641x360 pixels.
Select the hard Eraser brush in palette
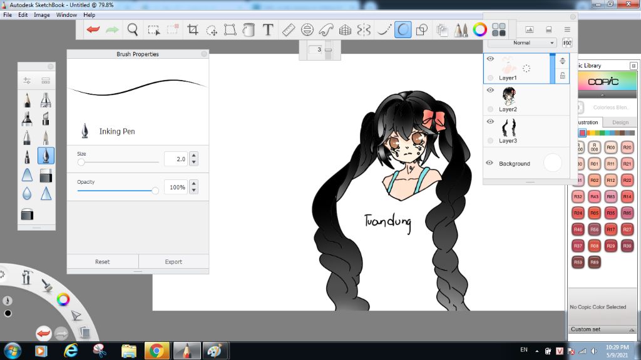(x=46, y=176)
